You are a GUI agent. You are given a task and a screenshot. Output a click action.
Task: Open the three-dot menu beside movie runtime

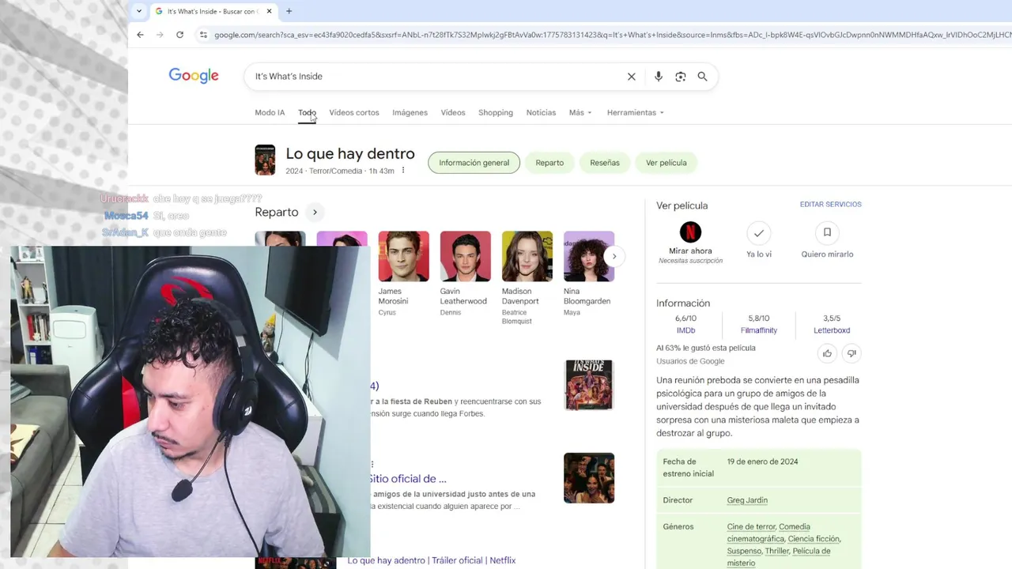click(403, 171)
